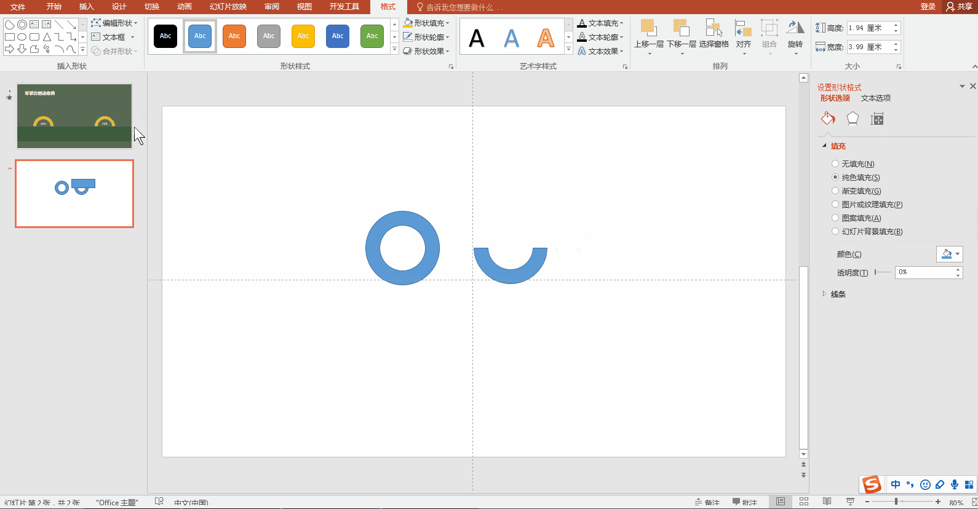Click the Selection Pane button
Image resolution: width=978 pixels, height=509 pixels.
pos(714,35)
